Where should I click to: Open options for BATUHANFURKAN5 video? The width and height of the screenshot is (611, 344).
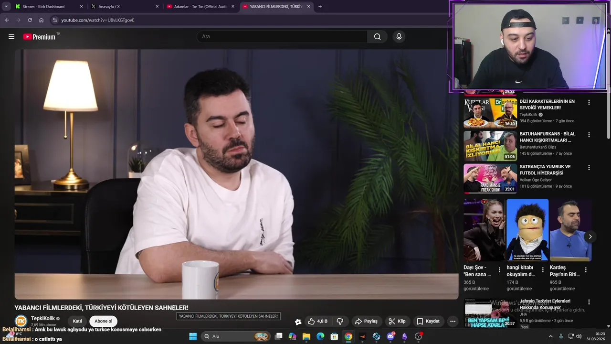[589, 135]
